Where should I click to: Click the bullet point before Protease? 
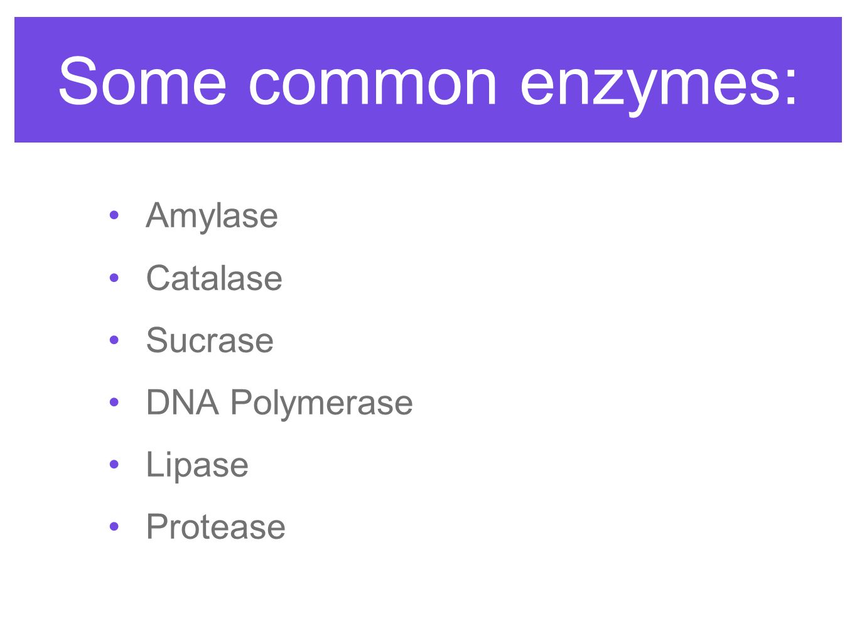point(114,526)
